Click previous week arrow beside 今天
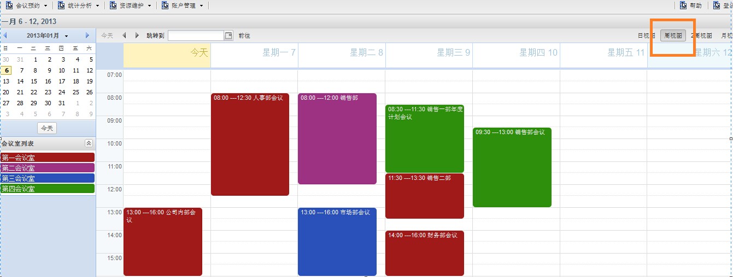Screen dimensions: 733x277 coord(124,35)
